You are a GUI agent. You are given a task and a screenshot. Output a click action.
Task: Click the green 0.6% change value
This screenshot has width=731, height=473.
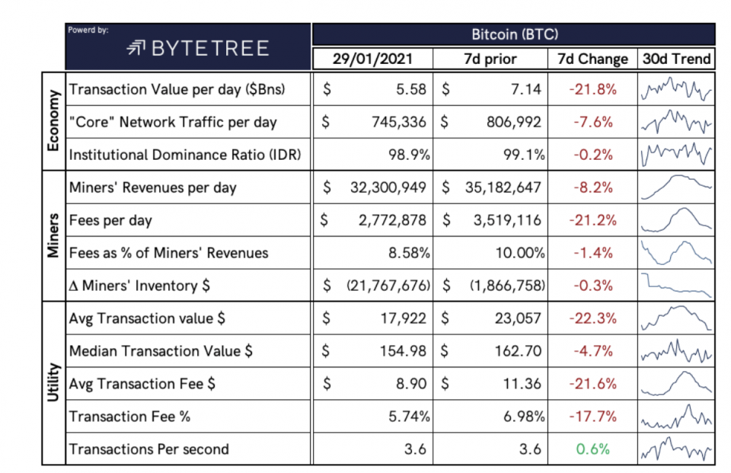[593, 449]
